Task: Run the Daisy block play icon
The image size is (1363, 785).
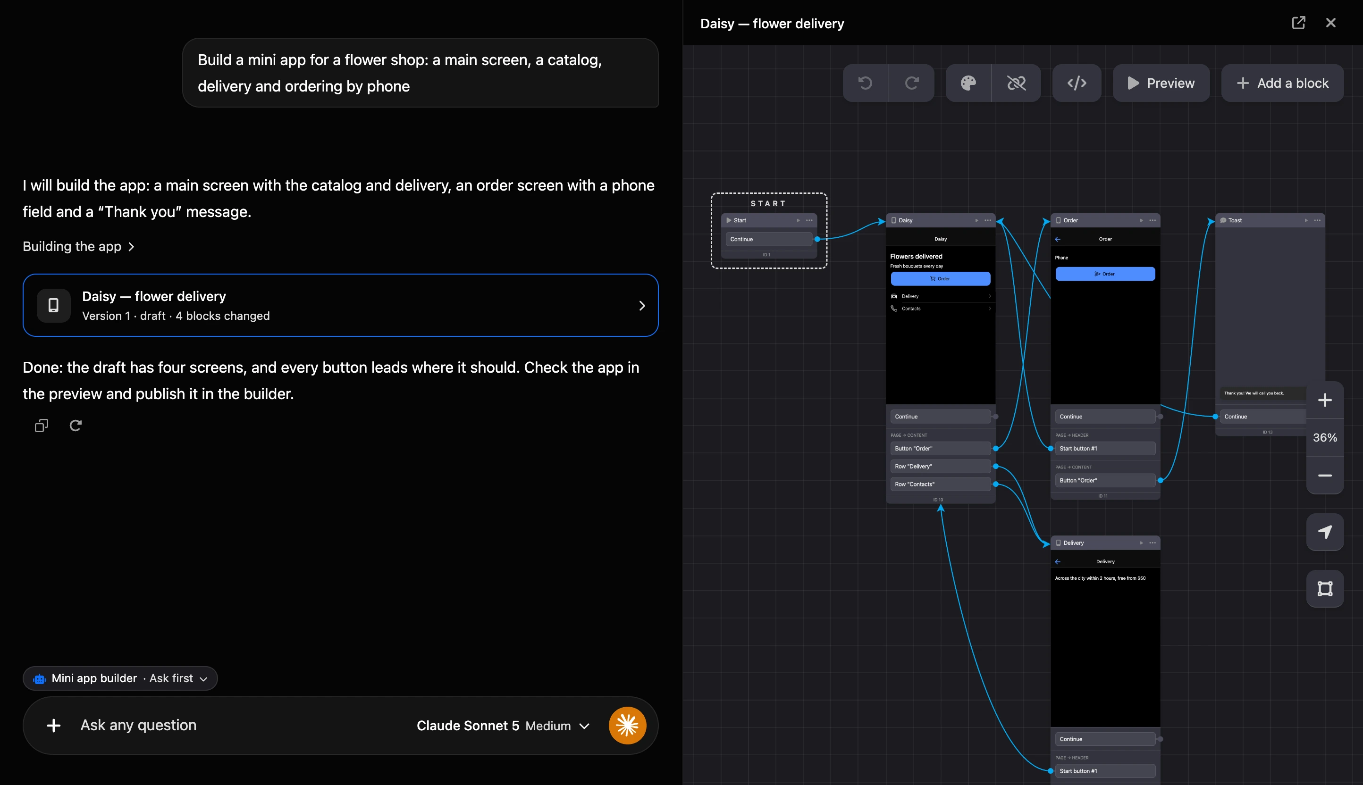Action: (976, 220)
